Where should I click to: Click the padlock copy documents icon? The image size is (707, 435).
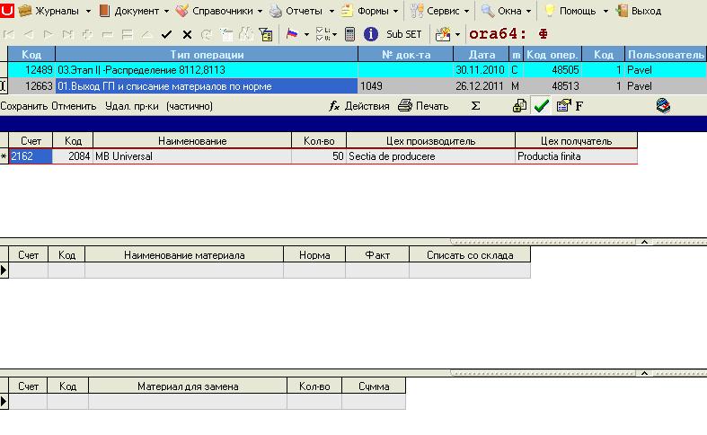point(519,105)
